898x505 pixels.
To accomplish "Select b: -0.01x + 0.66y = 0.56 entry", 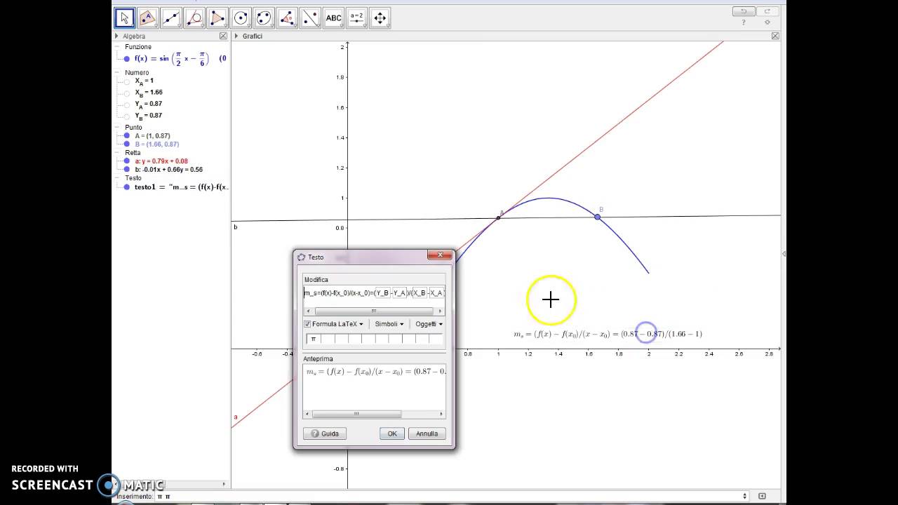I will coord(168,170).
